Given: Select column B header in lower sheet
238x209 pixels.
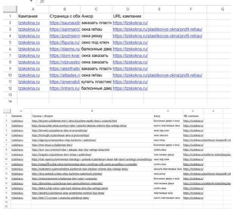Looking at the screenshot, I should 92,111.
